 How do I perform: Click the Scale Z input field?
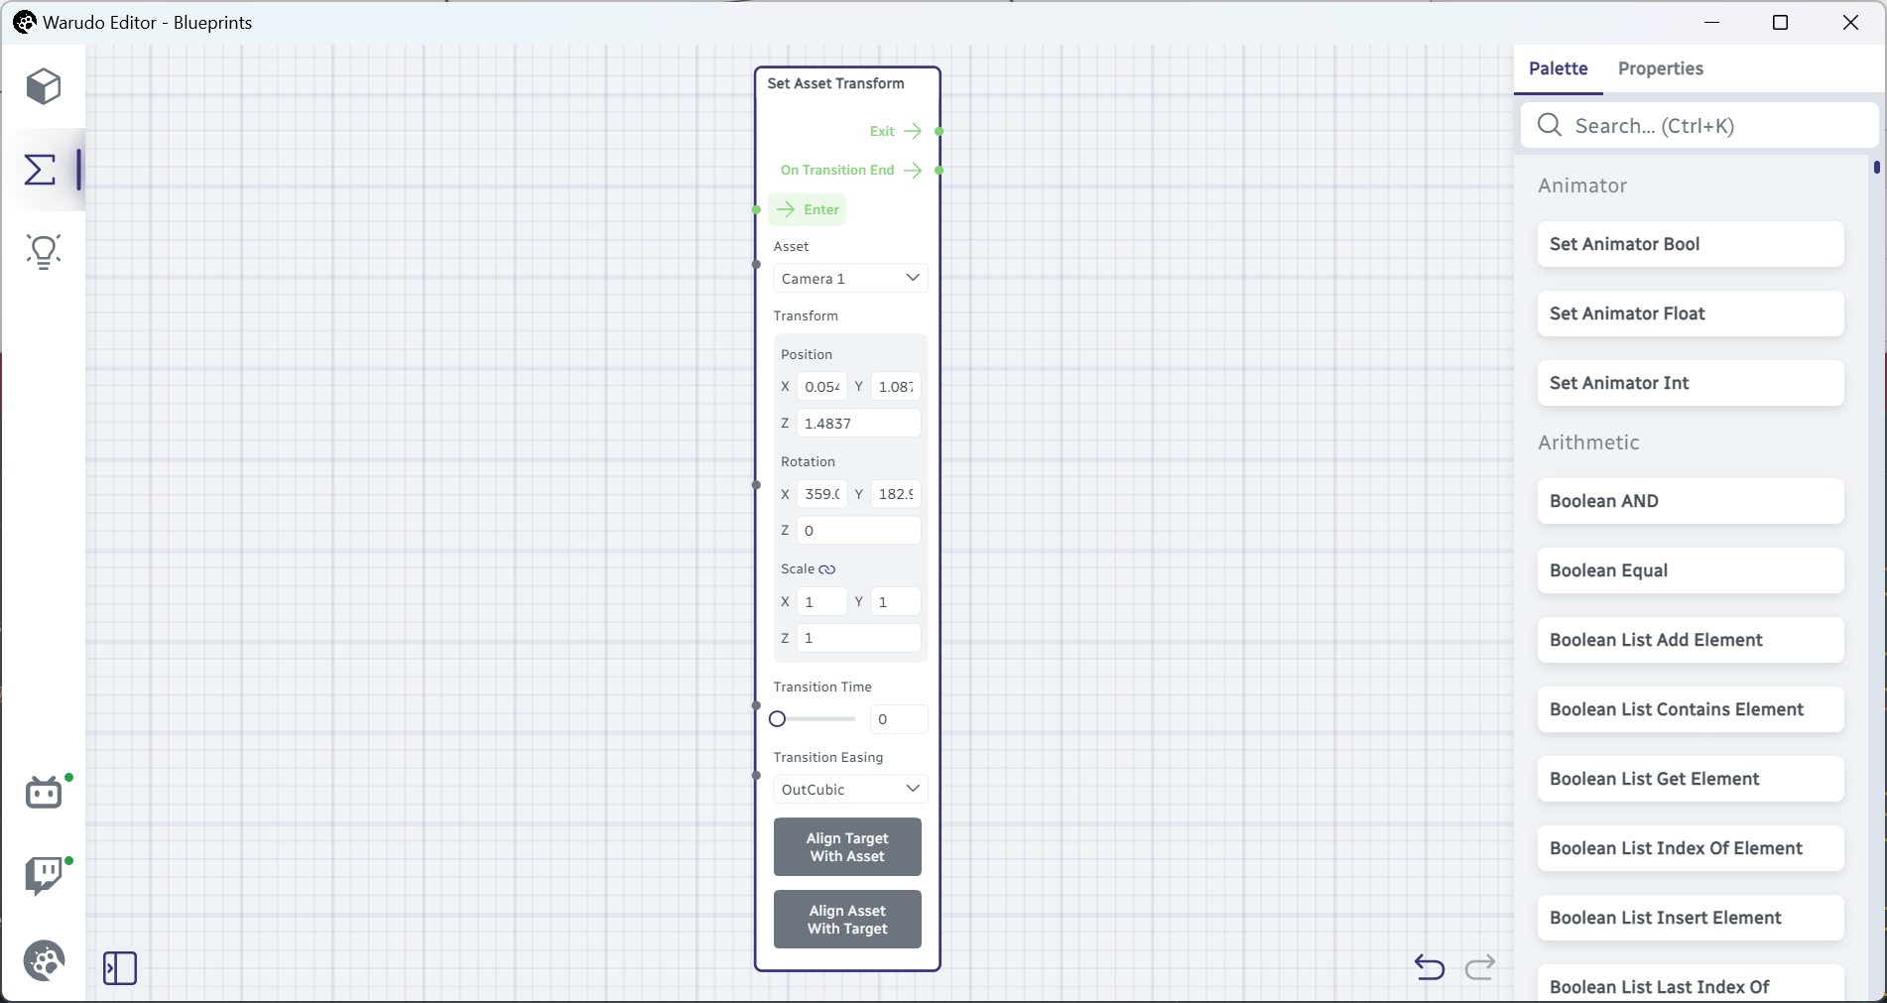point(859,637)
